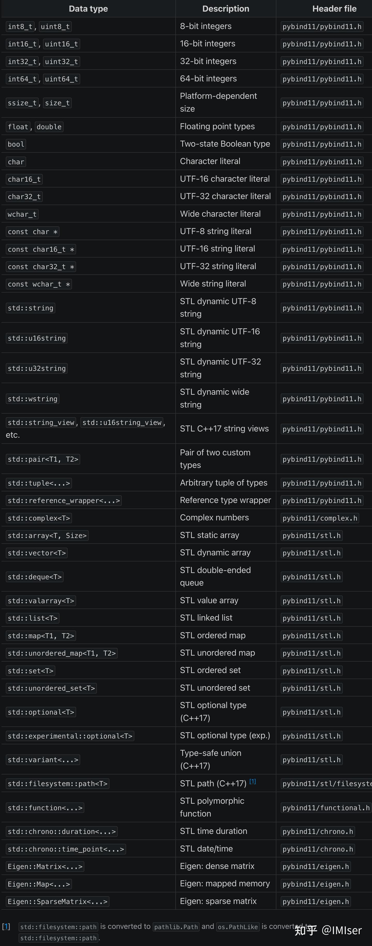372x946 pixels.
Task: Click the "Header file" column header
Action: click(x=334, y=9)
